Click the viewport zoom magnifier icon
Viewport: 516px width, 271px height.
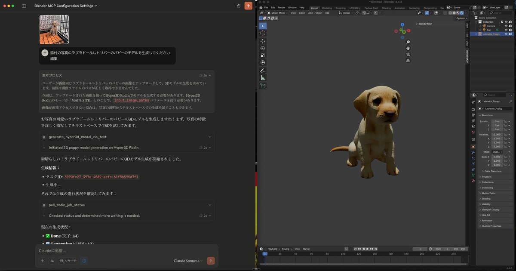(408, 42)
